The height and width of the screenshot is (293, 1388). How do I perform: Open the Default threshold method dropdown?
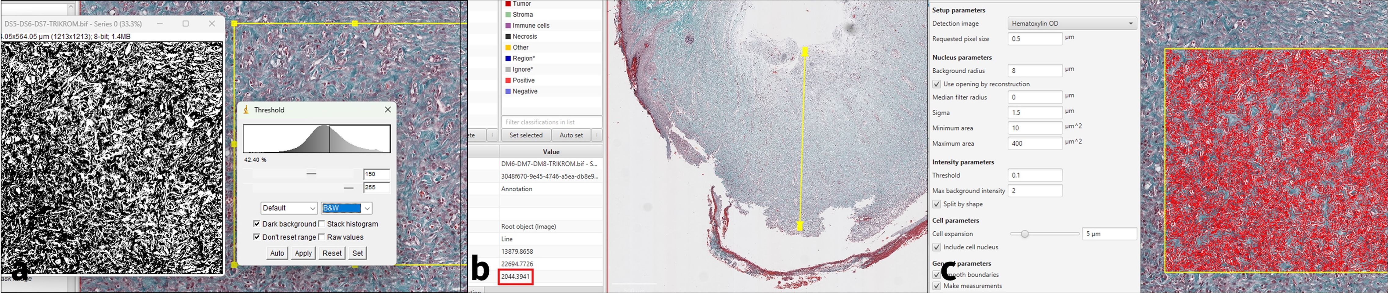tap(289, 208)
